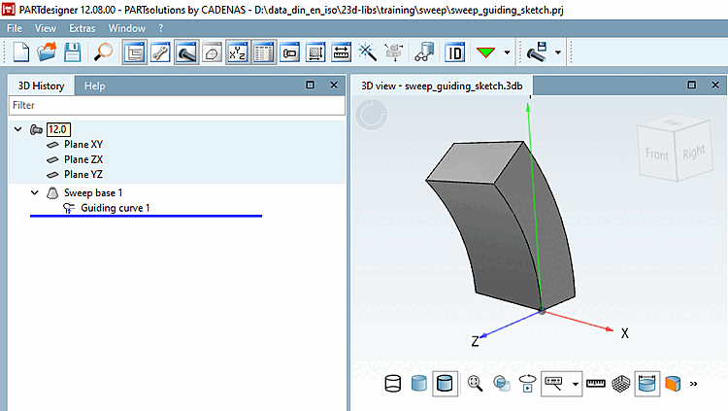
Task: Open the ? help menu
Action: [160, 28]
